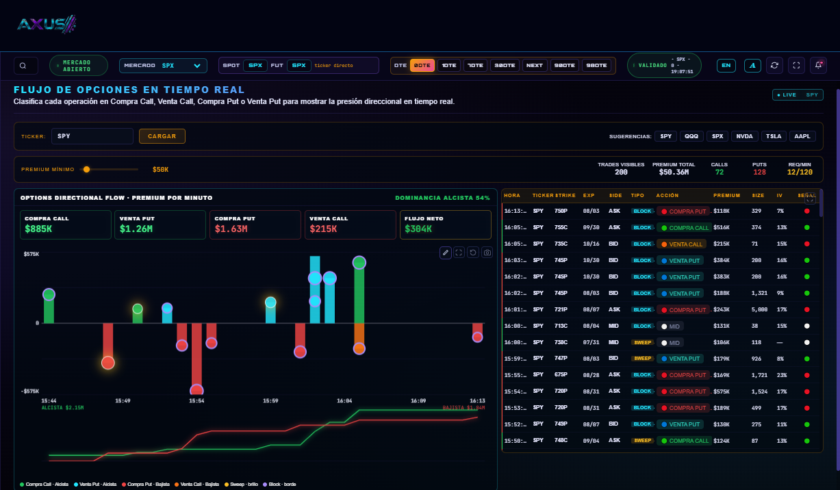Choose the QQQ suggestion
The width and height of the screenshot is (840, 490).
691,136
